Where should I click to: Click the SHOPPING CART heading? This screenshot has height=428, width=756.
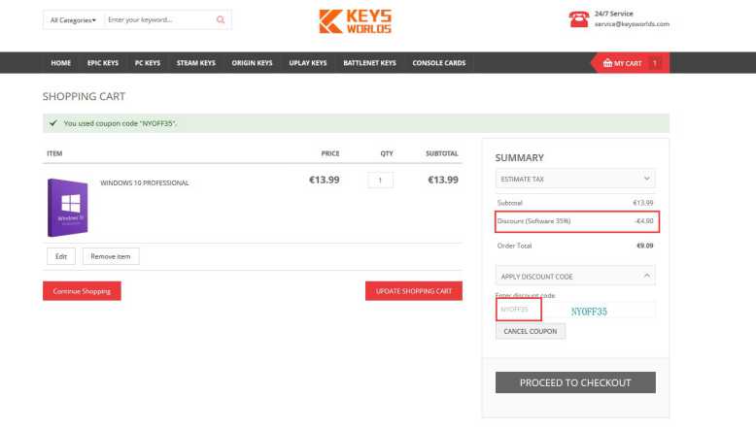point(84,96)
